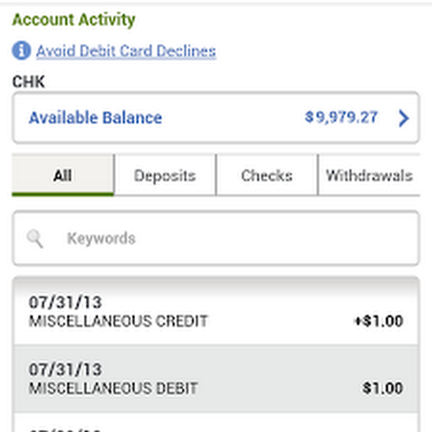Image resolution: width=432 pixels, height=432 pixels.
Task: Open the MISCELLANEOUS CREDIT transaction
Action: [118, 321]
